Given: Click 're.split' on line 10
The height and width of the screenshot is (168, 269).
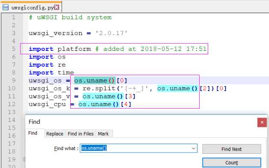Looking at the screenshot, I should pyautogui.click(x=99, y=88).
